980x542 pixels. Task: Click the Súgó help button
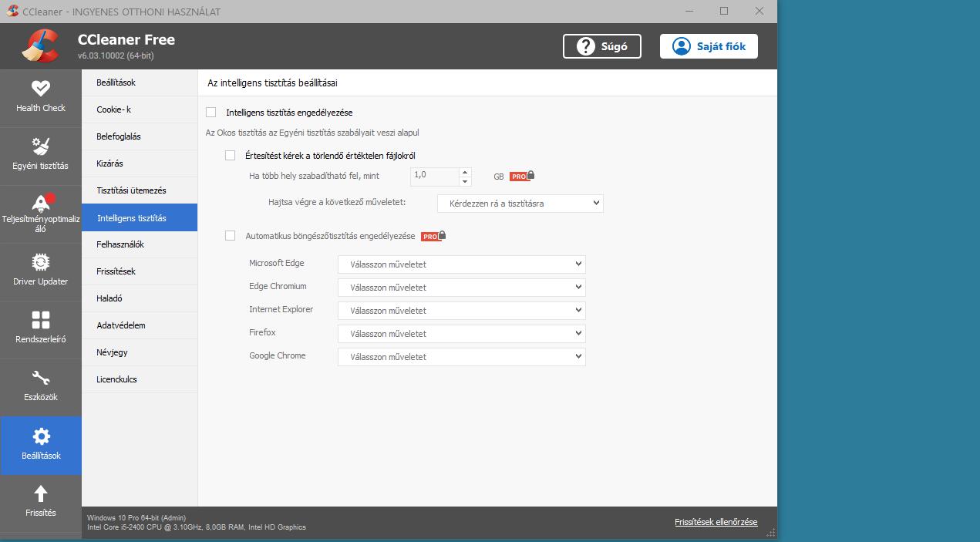click(602, 46)
